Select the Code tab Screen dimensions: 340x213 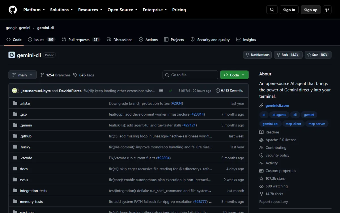(14, 40)
